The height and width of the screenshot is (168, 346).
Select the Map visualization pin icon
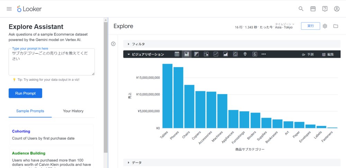coord(245,54)
